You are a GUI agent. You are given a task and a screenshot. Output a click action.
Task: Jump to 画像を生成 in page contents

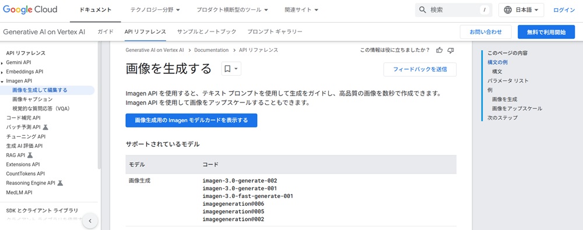tap(504, 99)
